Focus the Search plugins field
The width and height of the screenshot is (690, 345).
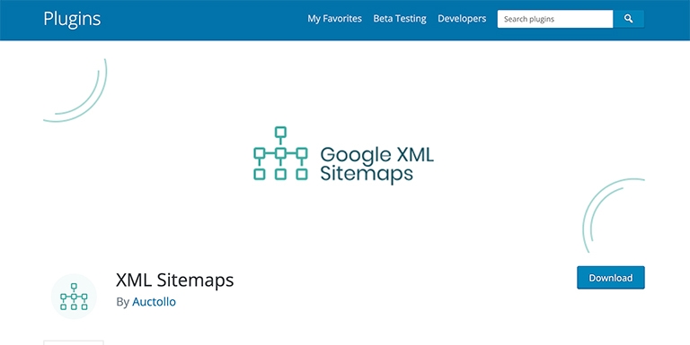(x=555, y=19)
